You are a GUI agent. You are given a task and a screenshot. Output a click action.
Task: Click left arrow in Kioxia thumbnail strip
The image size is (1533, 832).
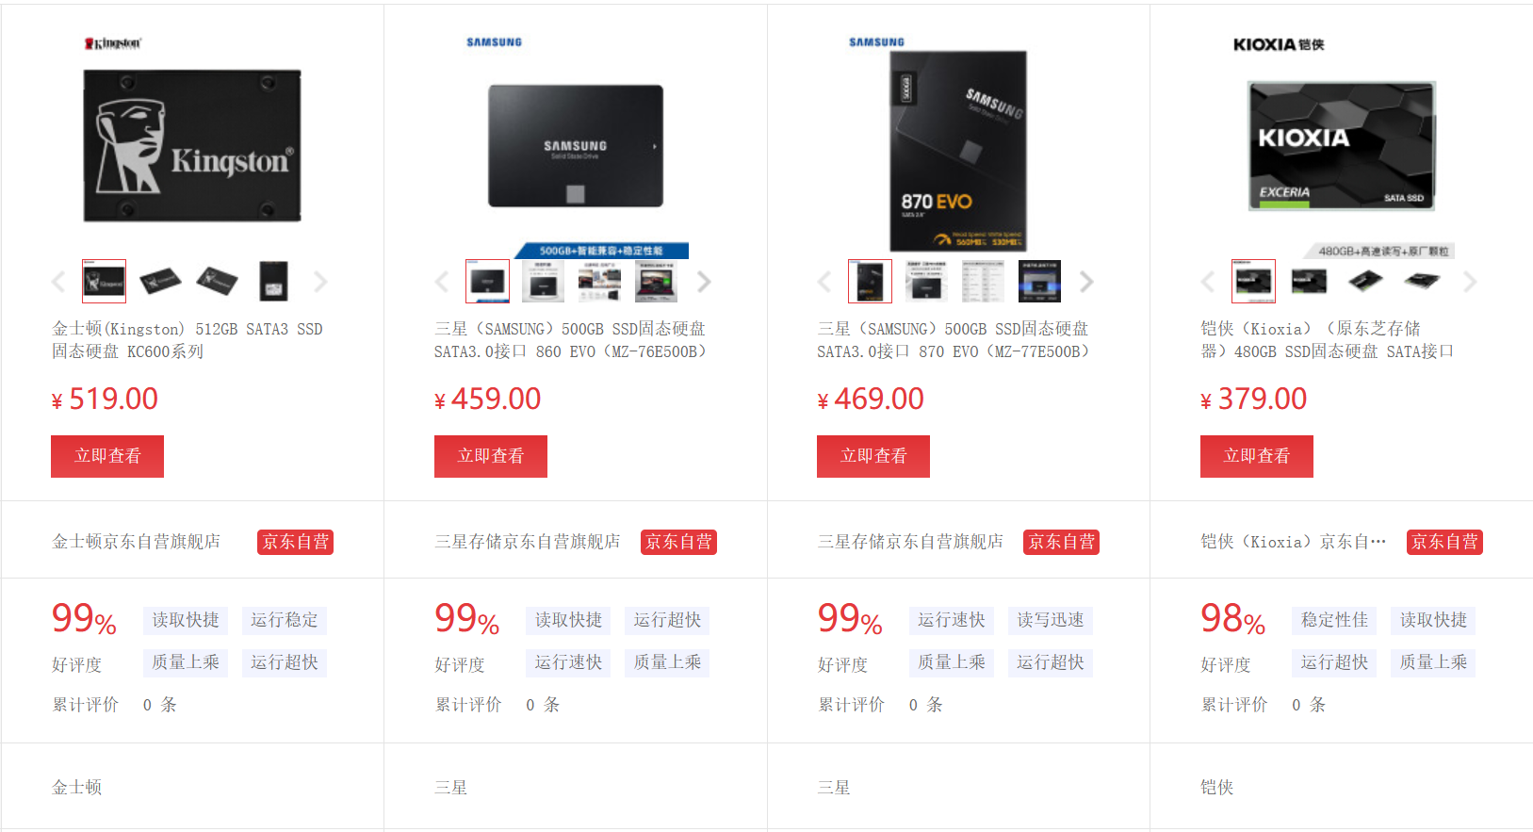1207,282
